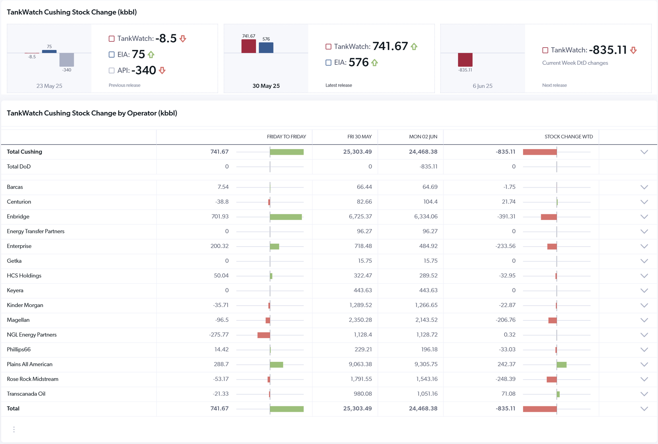Click the 75 blue bar in 23 May chart

49,51
